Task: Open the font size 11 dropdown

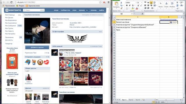Action: pyautogui.click(x=142, y=3)
